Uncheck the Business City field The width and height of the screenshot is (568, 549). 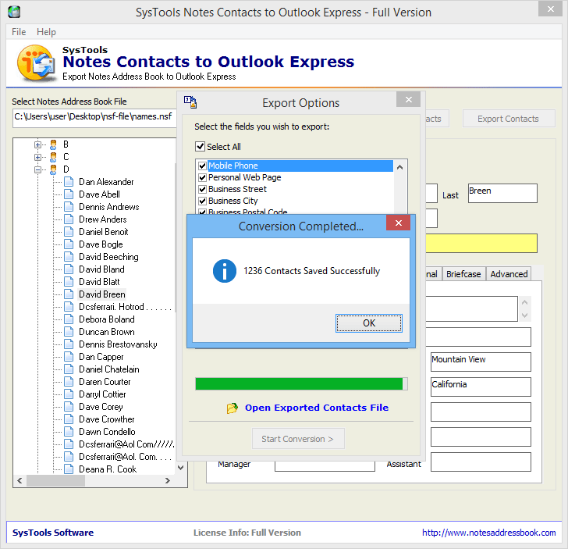(203, 201)
